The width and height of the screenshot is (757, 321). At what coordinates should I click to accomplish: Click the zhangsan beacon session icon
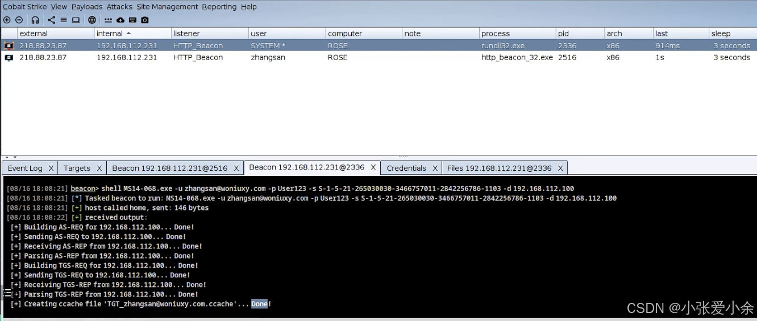coord(9,57)
